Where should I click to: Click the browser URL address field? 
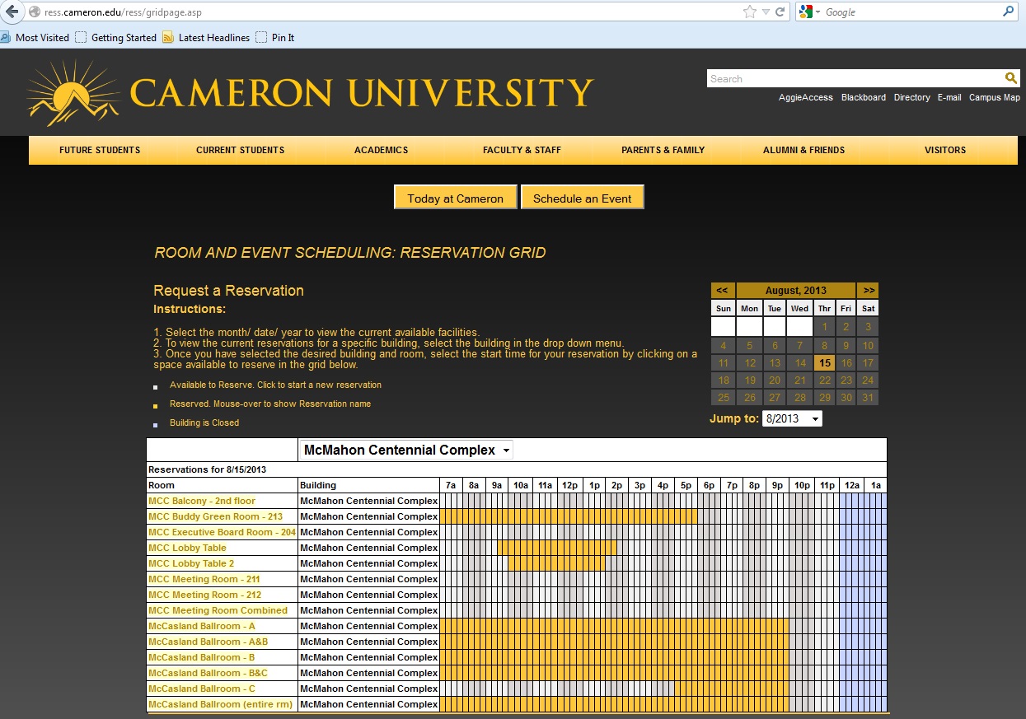point(387,12)
